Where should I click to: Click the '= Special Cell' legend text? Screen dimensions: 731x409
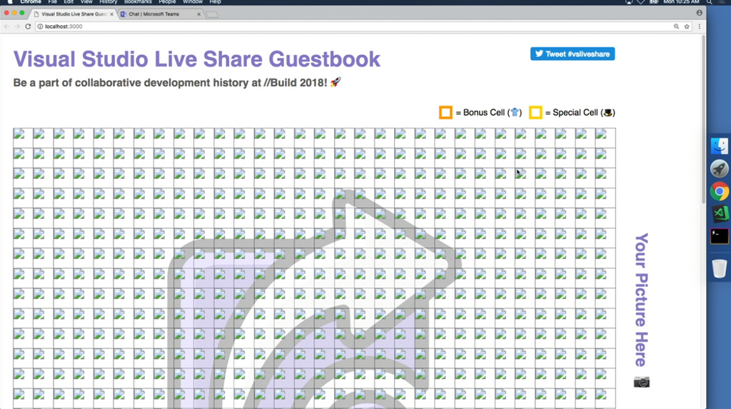tap(580, 112)
